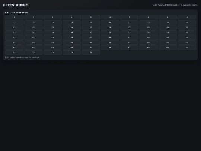Click the number 8 cell
The image size is (201, 151).
148,17
